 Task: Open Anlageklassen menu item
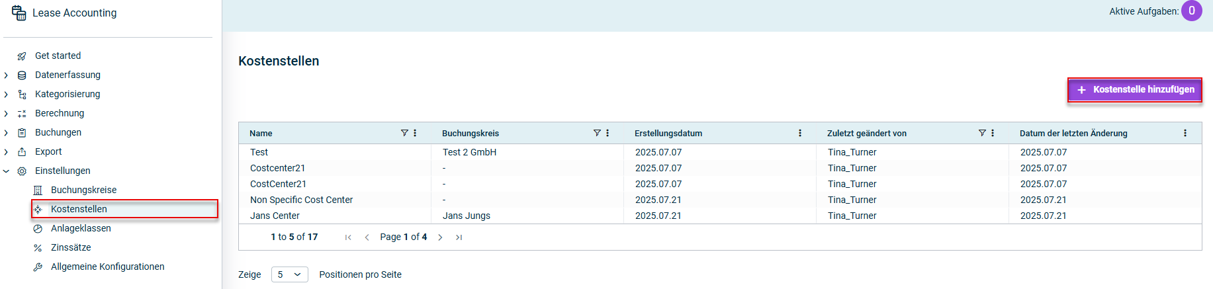pos(81,228)
